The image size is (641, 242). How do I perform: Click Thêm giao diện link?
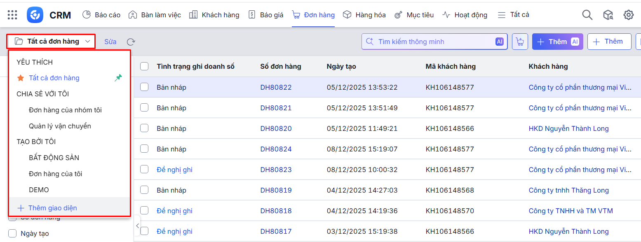coord(52,208)
